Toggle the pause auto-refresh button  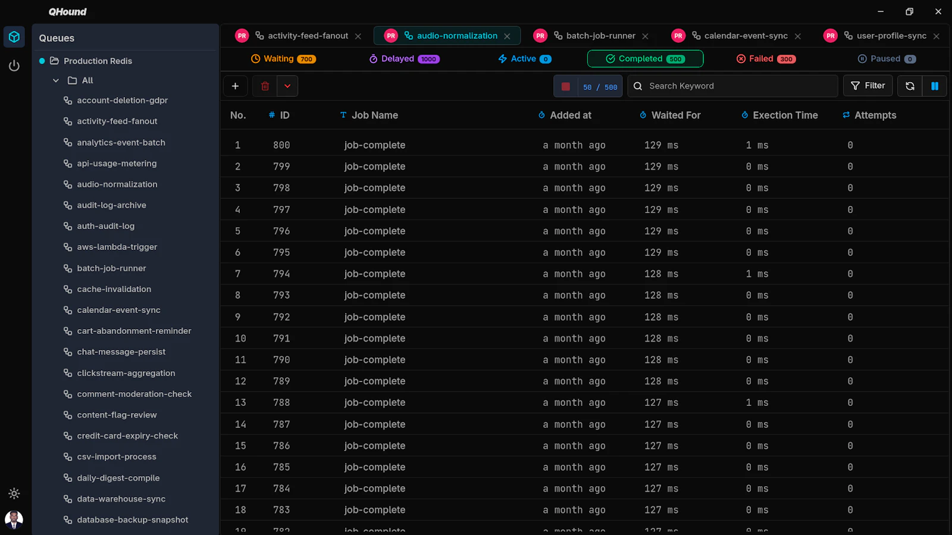pos(935,86)
